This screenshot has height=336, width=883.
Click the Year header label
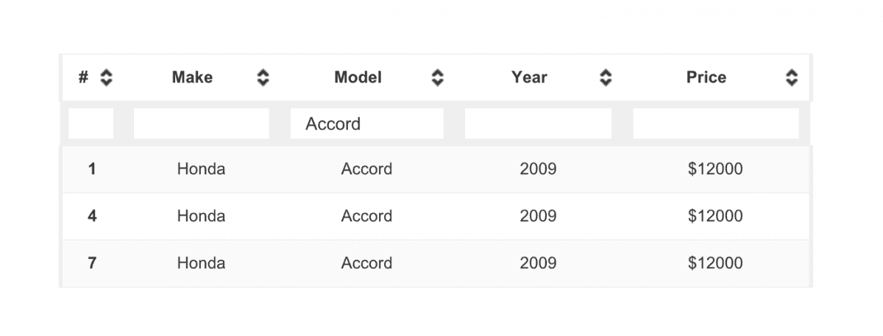click(x=529, y=77)
